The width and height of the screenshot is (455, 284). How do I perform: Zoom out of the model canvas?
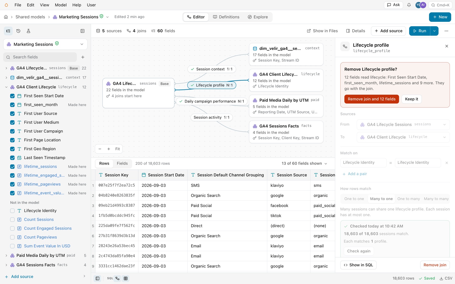pos(100,149)
